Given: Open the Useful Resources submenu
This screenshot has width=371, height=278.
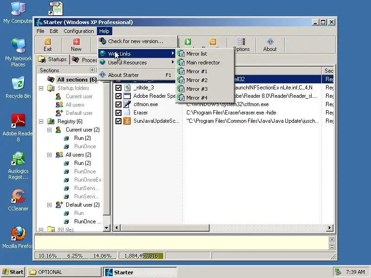Looking at the screenshot, I should (137, 63).
